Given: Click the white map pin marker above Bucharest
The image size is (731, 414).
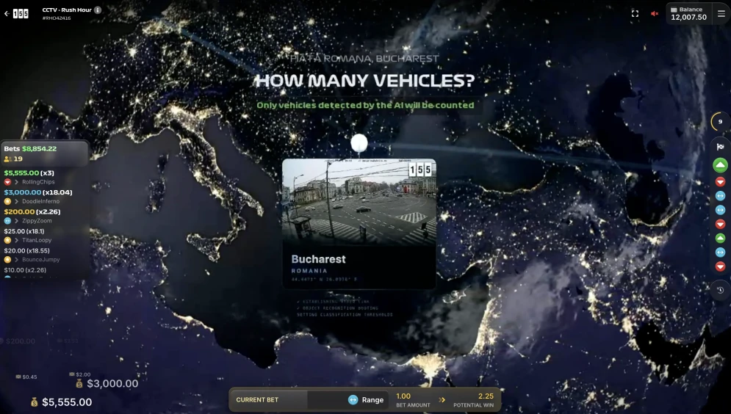Looking at the screenshot, I should [359, 143].
